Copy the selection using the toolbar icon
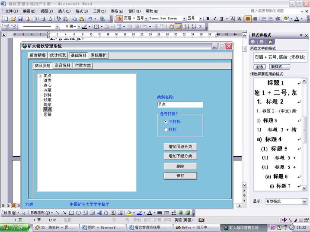 pyautogui.click(x=74, y=19)
